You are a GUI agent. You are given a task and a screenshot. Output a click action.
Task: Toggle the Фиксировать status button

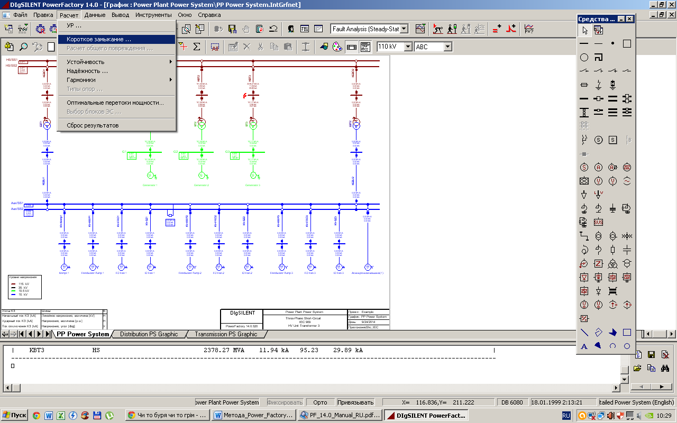click(x=285, y=402)
